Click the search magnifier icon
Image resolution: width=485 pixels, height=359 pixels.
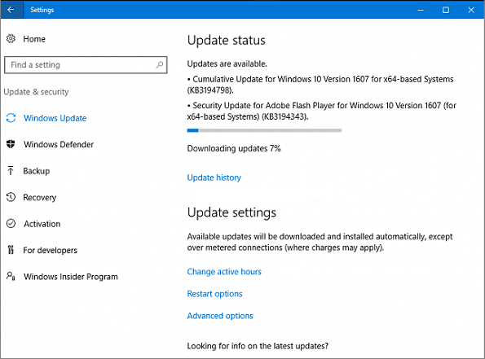[160, 65]
